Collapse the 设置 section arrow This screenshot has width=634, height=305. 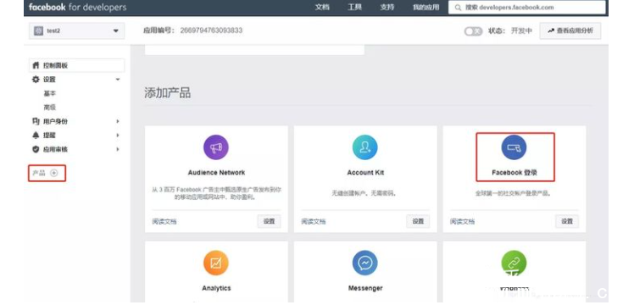tap(118, 80)
